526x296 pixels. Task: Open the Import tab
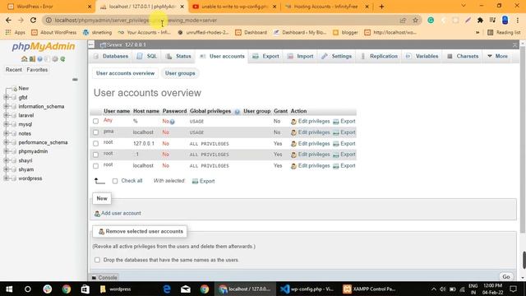coord(300,56)
